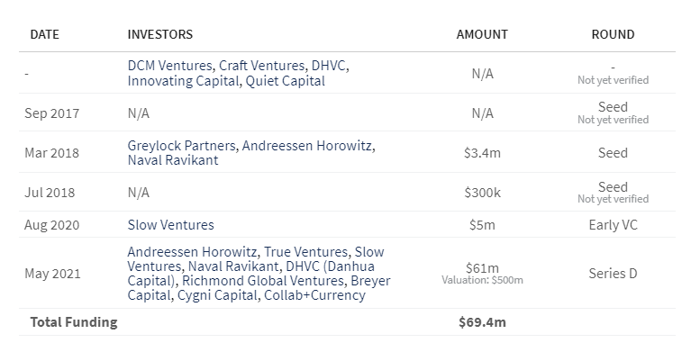The image size is (691, 352).
Task: Click Andreessen Horowitz in May 2021 row
Action: (192, 252)
